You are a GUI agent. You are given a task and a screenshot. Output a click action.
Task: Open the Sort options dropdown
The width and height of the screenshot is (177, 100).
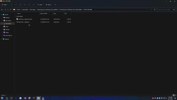click(x=40, y=5)
